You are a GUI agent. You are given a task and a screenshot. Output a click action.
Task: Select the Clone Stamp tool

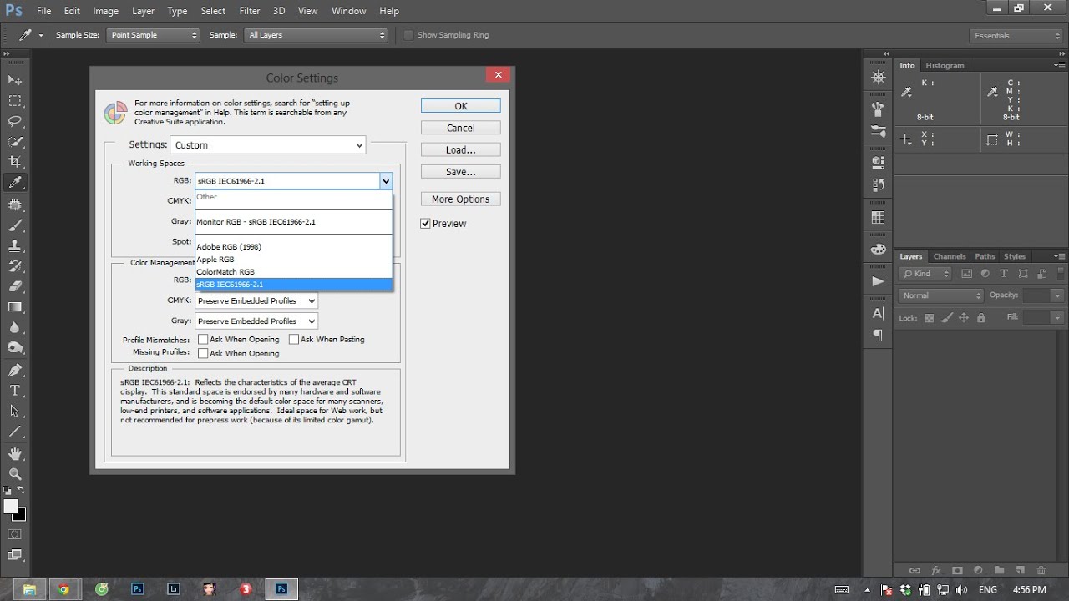tap(15, 246)
